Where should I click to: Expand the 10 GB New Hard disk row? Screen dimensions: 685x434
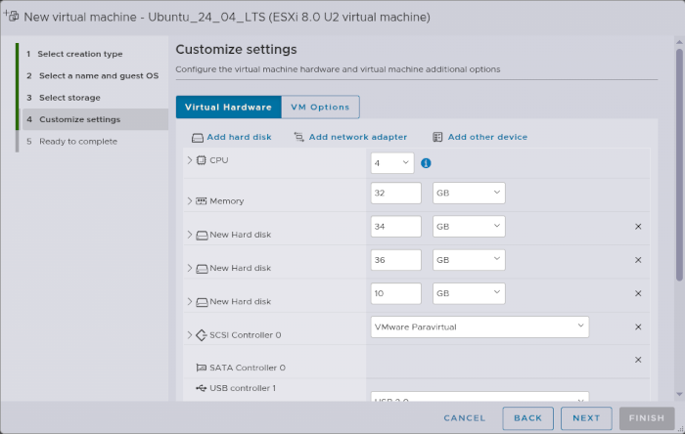(190, 301)
